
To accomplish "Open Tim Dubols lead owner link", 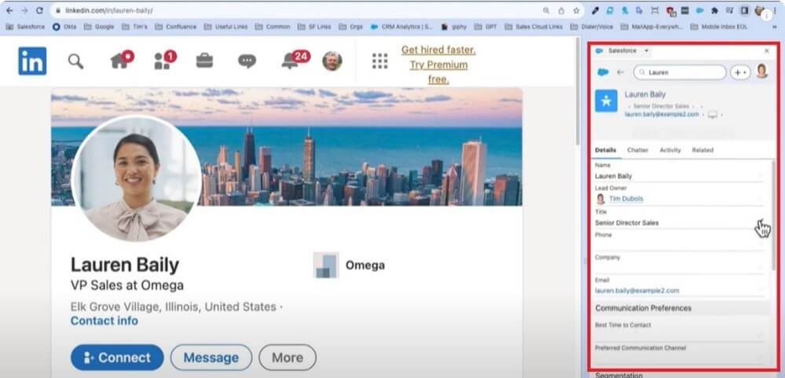I will (625, 199).
